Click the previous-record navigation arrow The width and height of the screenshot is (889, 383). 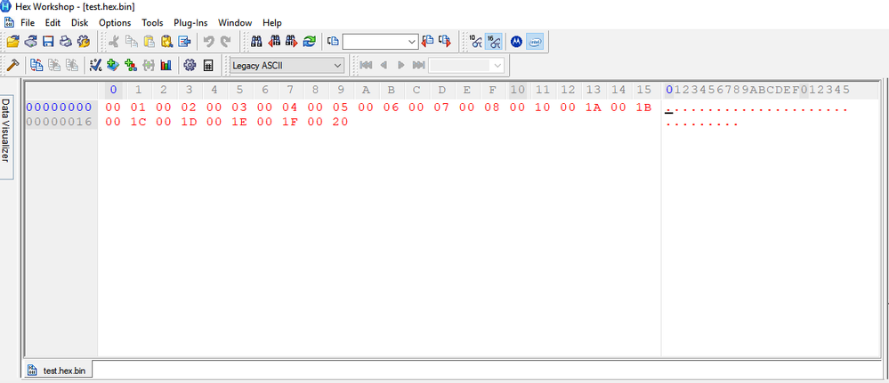click(x=384, y=65)
